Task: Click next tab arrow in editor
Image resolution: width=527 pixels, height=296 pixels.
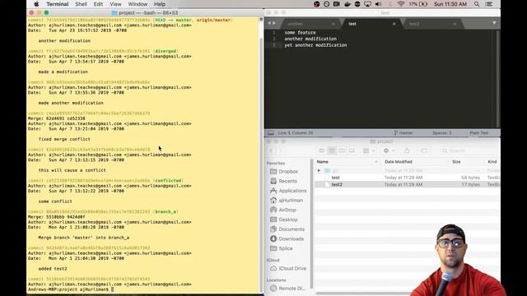Action: [274, 23]
